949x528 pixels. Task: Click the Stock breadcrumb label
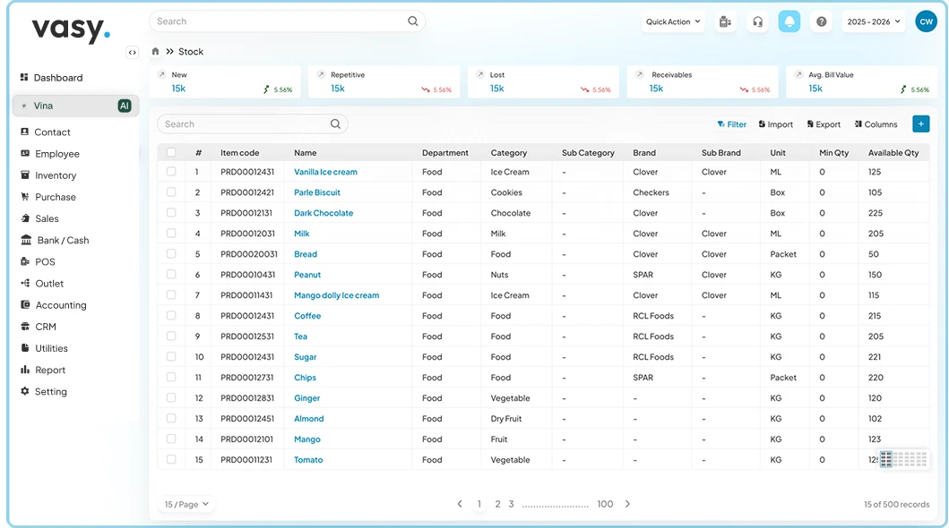[191, 51]
